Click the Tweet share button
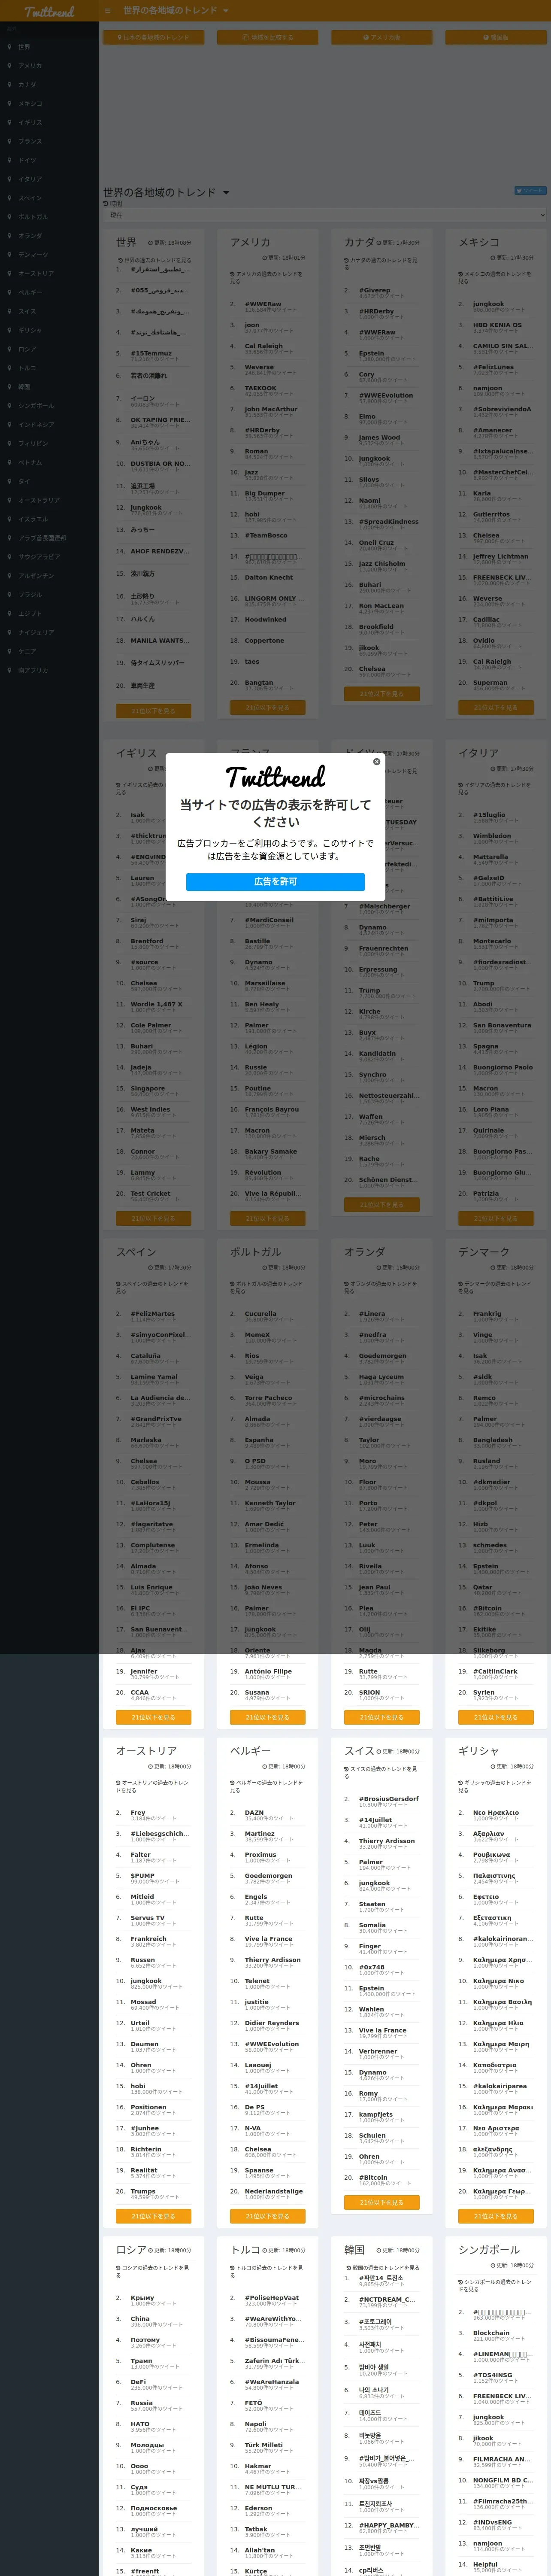This screenshot has width=551, height=2576. pyautogui.click(x=530, y=190)
